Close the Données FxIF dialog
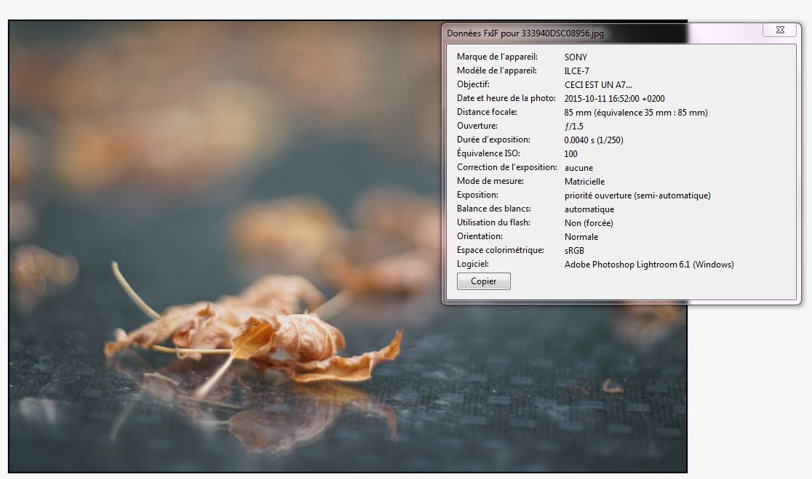This screenshot has height=479, width=812. pyautogui.click(x=780, y=30)
